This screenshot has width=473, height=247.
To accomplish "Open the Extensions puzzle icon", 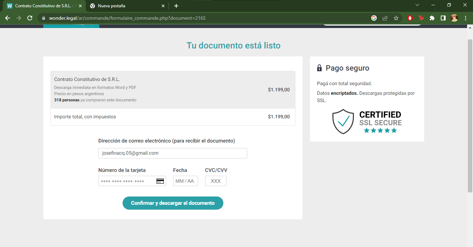I will click(x=432, y=18).
